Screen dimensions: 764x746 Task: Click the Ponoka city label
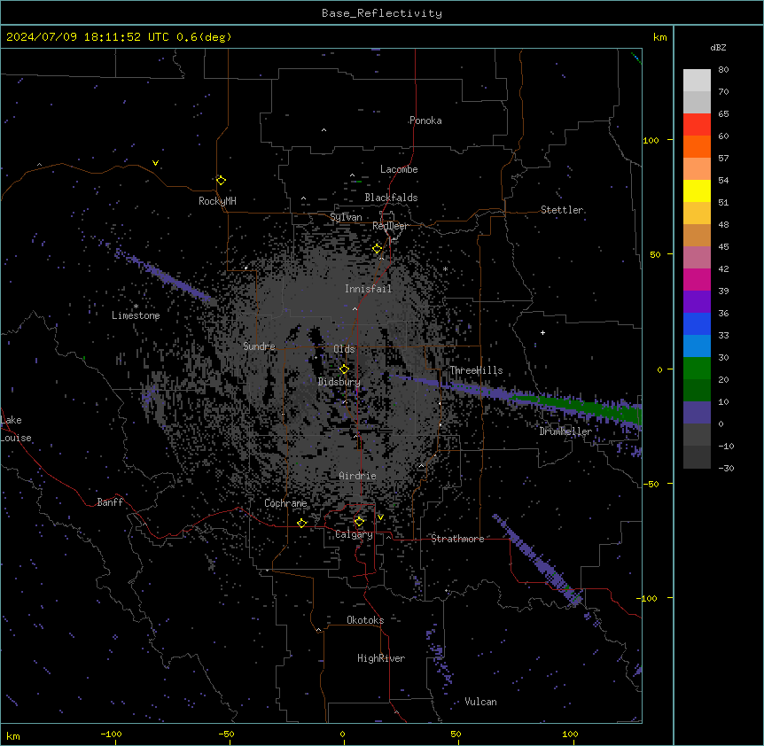tap(425, 120)
